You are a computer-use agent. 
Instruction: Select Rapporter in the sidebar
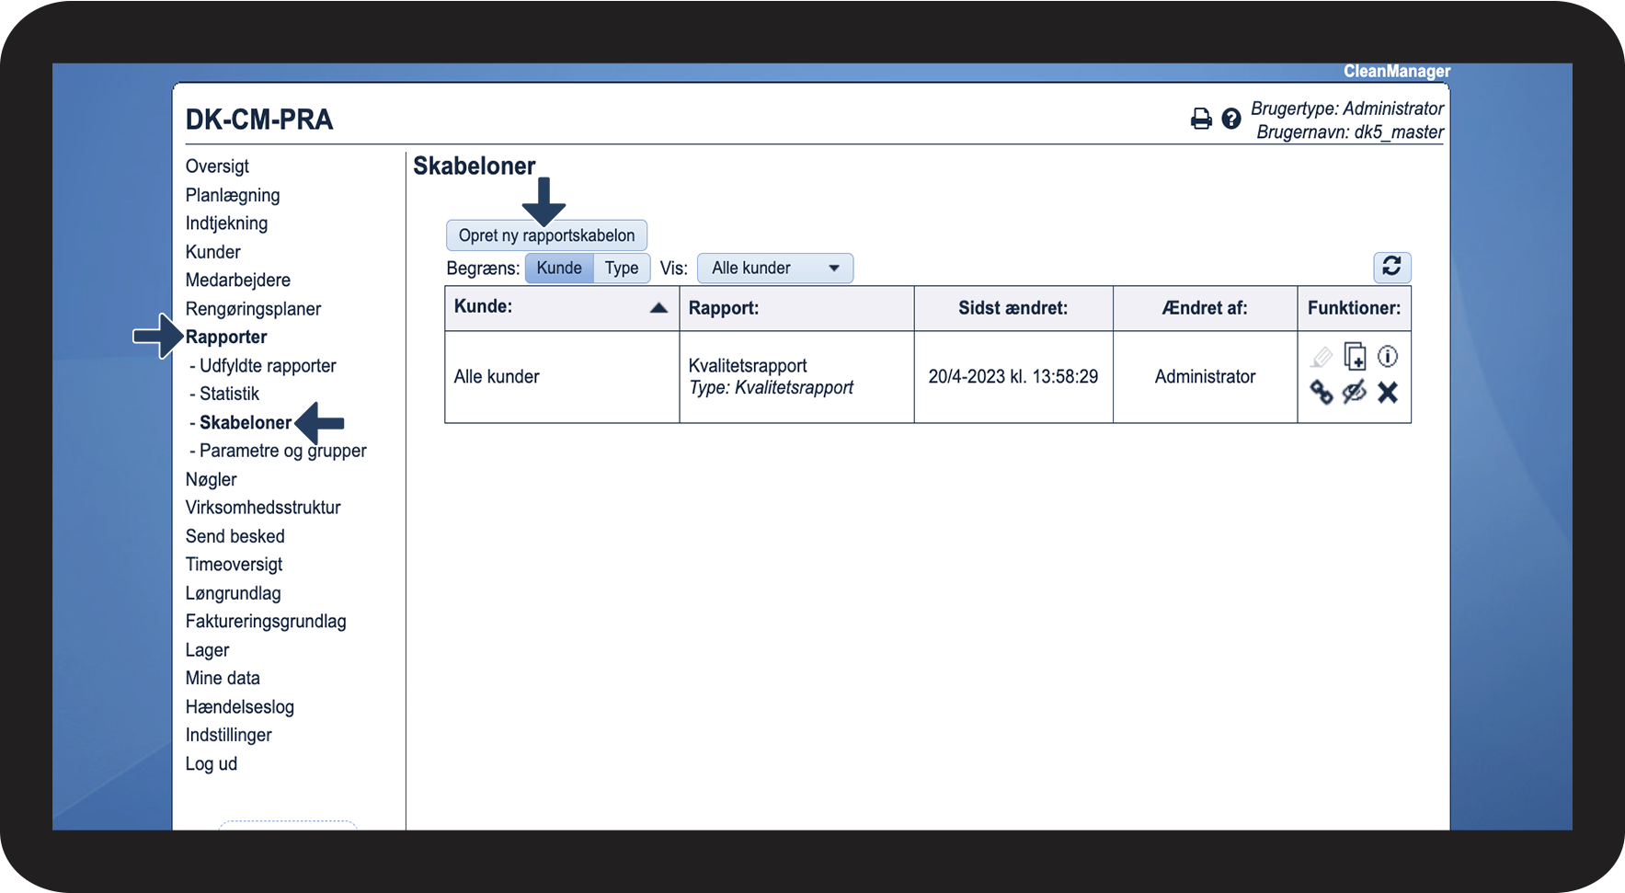coord(226,338)
